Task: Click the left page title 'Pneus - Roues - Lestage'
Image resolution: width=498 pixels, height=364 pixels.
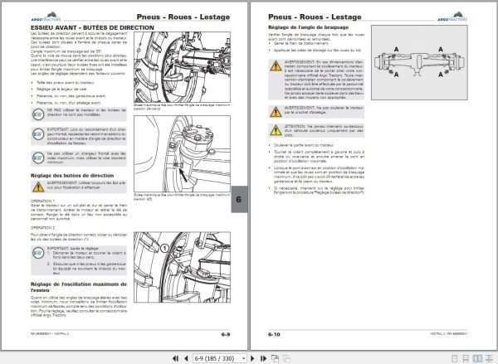Action: 183,17
